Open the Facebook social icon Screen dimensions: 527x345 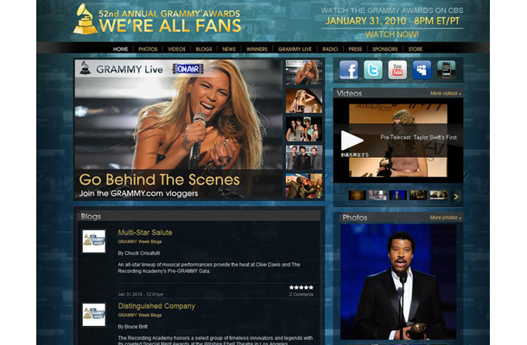click(348, 70)
